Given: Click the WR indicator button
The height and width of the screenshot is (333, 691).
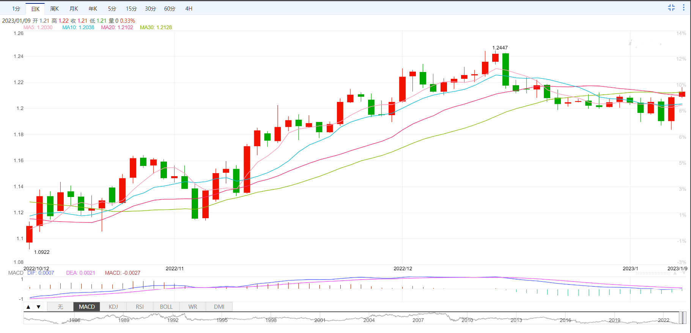Looking at the screenshot, I should (193, 307).
